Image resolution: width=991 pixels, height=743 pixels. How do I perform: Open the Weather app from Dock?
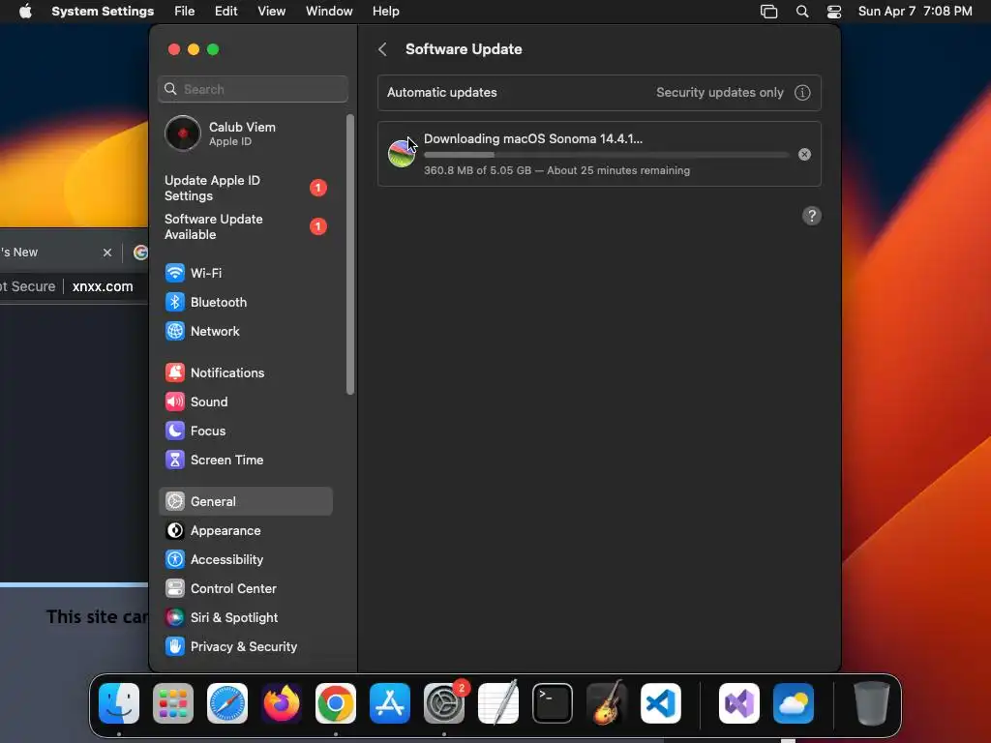tap(794, 703)
